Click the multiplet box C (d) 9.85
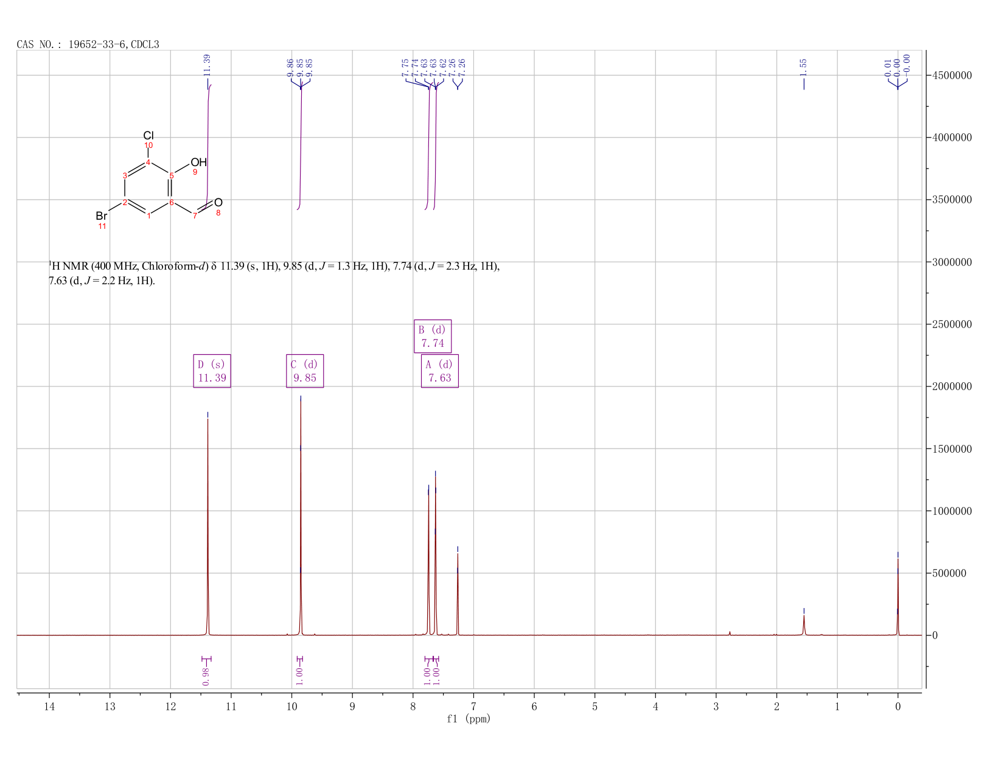This screenshot has height=776, width=1004. point(305,371)
